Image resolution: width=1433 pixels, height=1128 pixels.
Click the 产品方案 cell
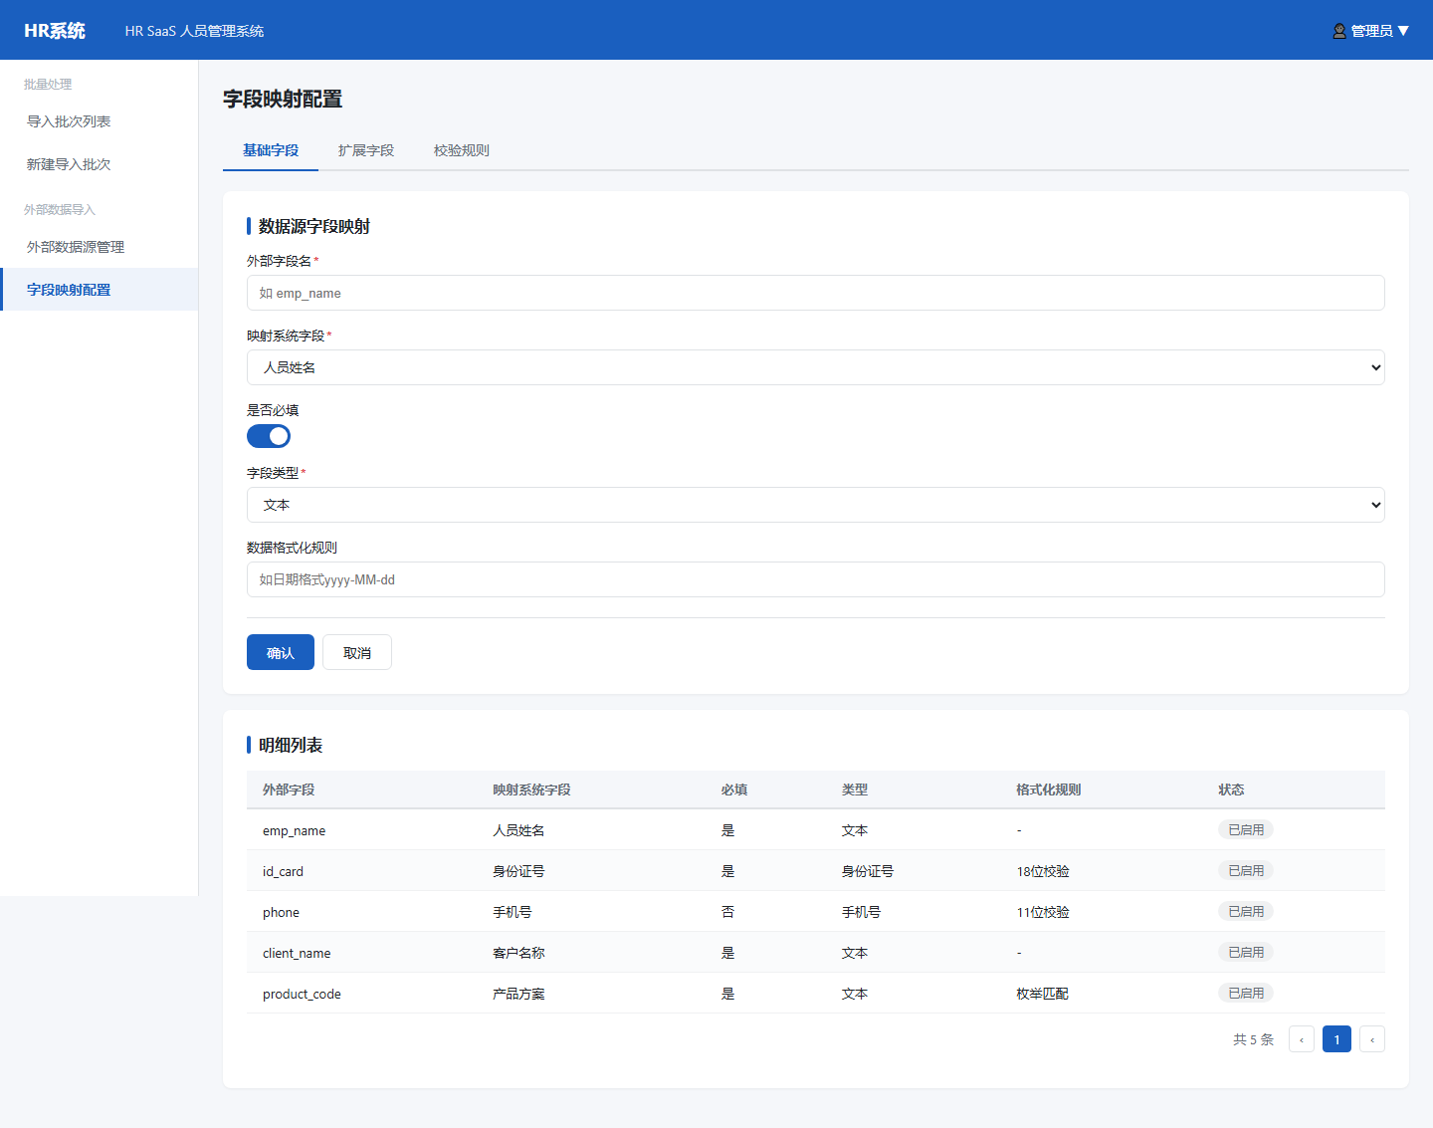[518, 994]
